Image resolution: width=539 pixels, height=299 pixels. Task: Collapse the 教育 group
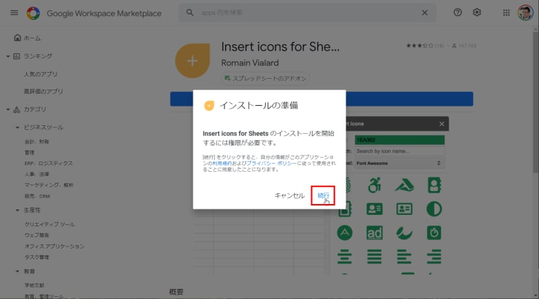point(18,271)
